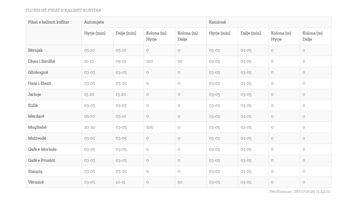The image size is (347, 200).
Task: Click the Jarinje row label
Action: (35, 94)
